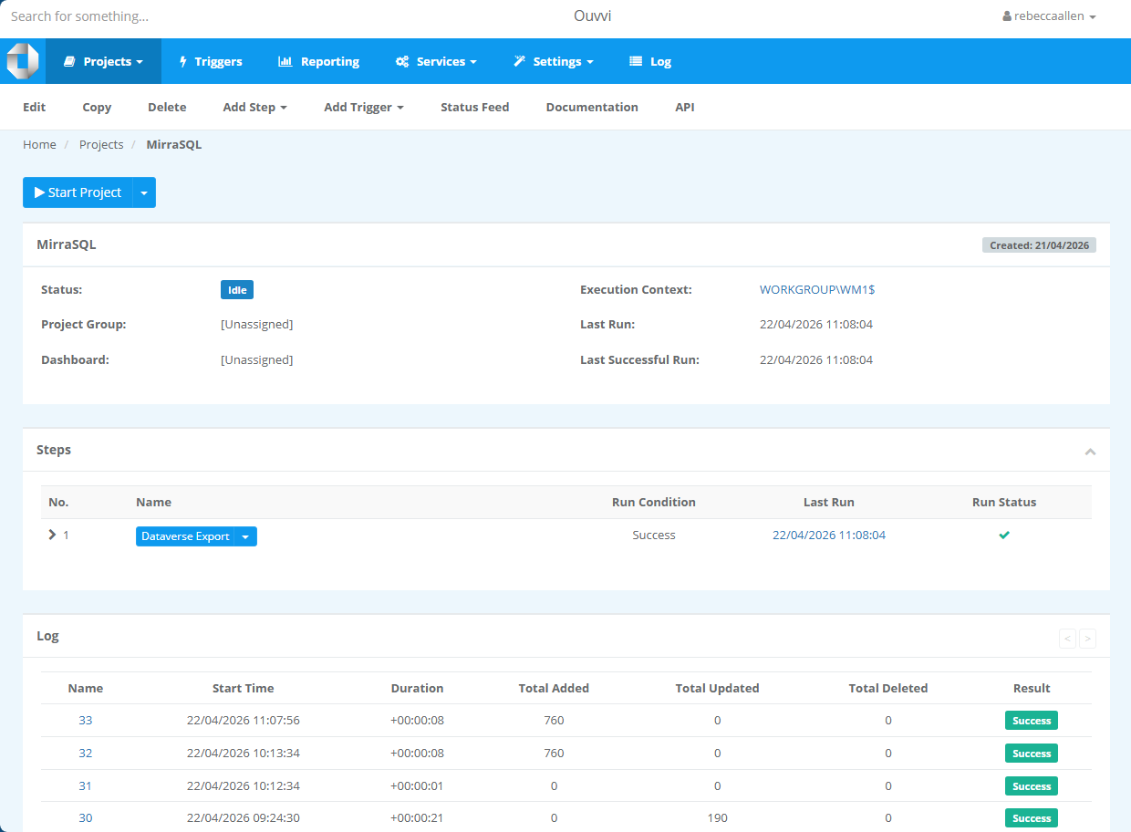Click the Ouvvi logo icon
The width and height of the screenshot is (1131, 832).
pyautogui.click(x=22, y=60)
